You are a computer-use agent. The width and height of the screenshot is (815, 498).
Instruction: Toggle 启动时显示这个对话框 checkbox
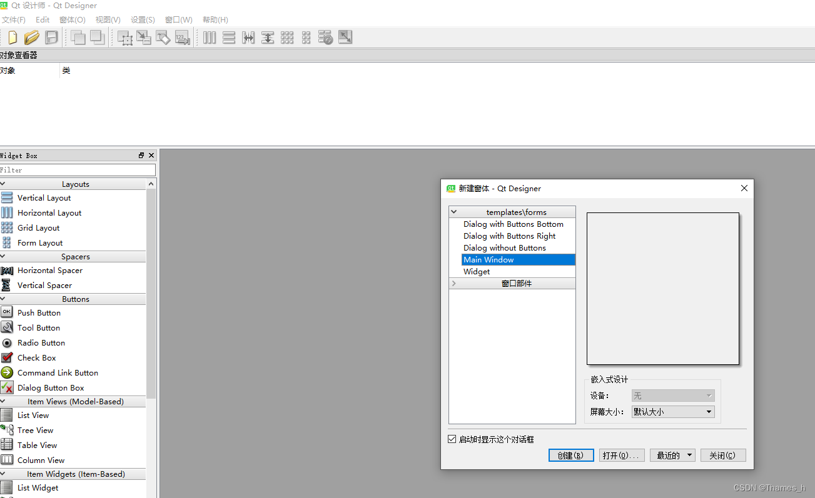452,439
